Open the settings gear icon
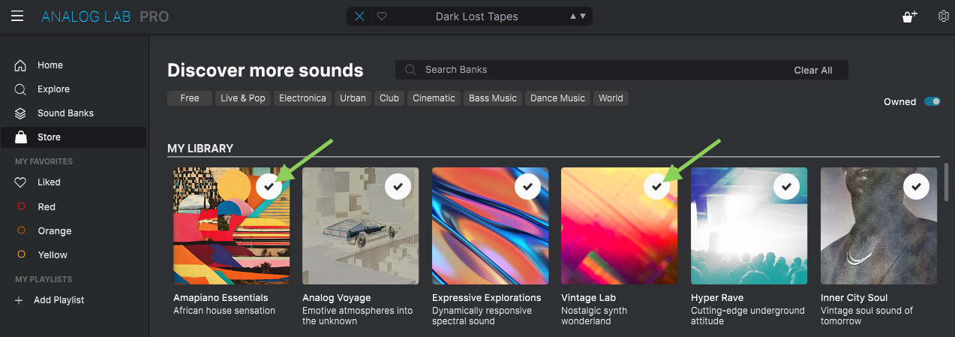Image resolution: width=955 pixels, height=337 pixels. 944,17
